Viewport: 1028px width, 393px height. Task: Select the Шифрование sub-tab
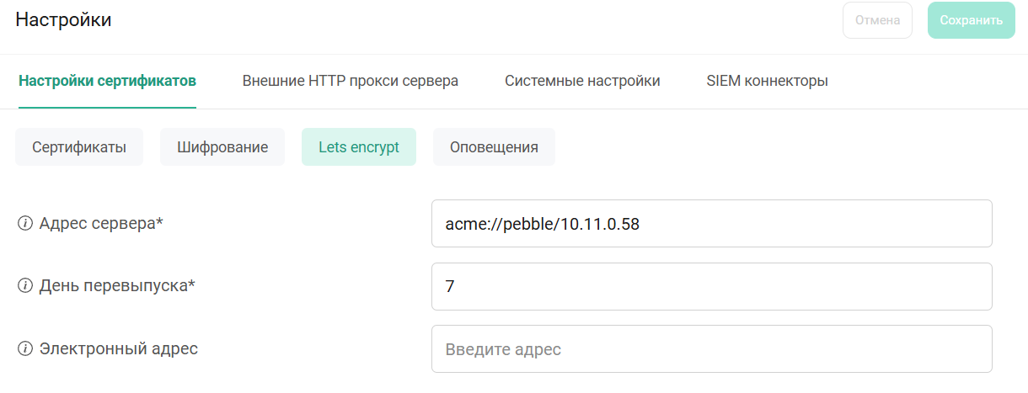pos(222,147)
